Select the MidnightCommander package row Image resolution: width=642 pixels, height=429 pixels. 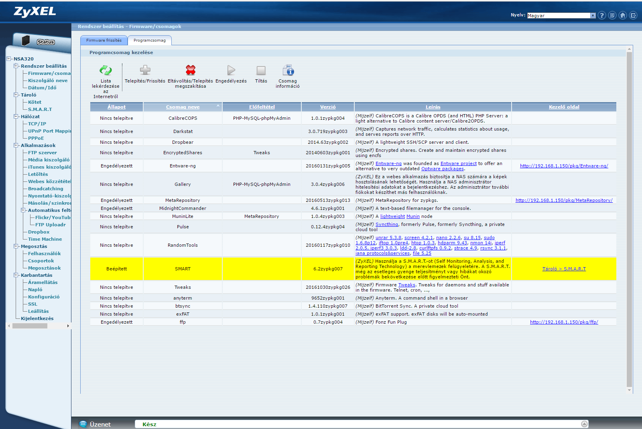(353, 208)
